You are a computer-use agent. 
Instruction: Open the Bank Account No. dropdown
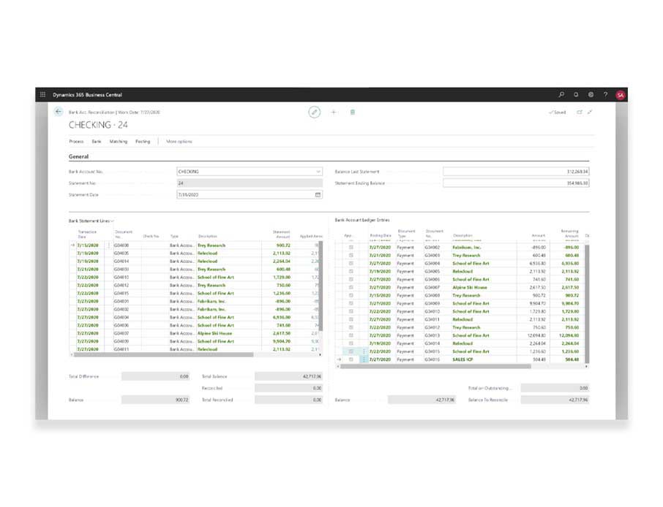tap(318, 171)
